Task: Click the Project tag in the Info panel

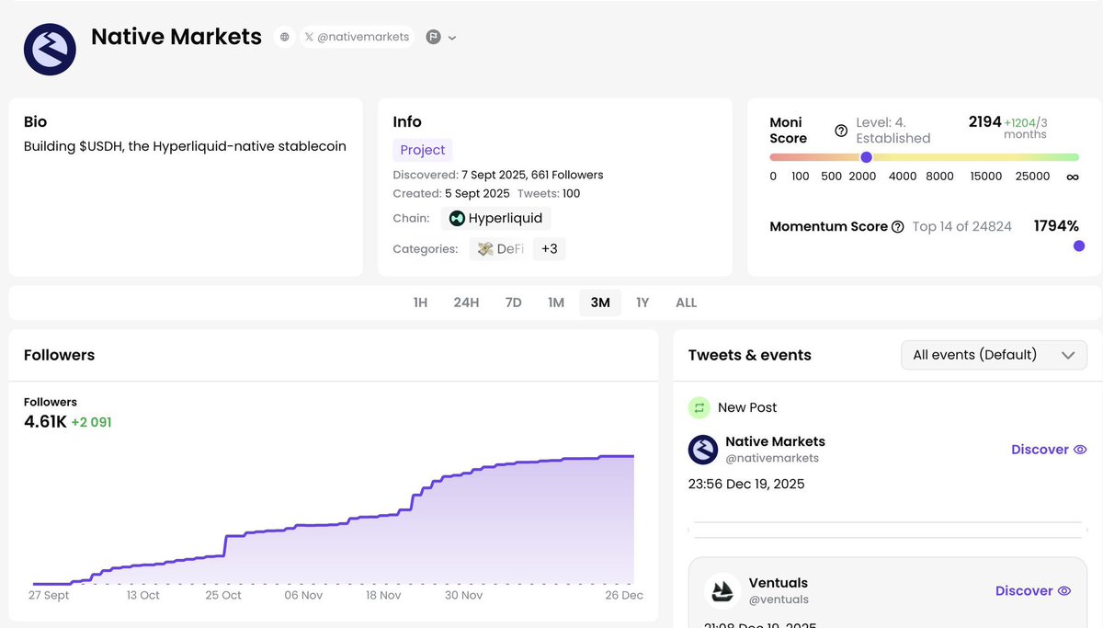Action: (422, 149)
